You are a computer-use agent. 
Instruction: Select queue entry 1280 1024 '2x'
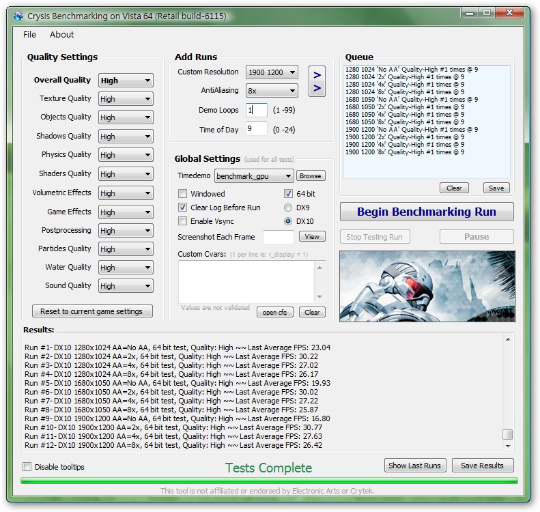(405, 76)
